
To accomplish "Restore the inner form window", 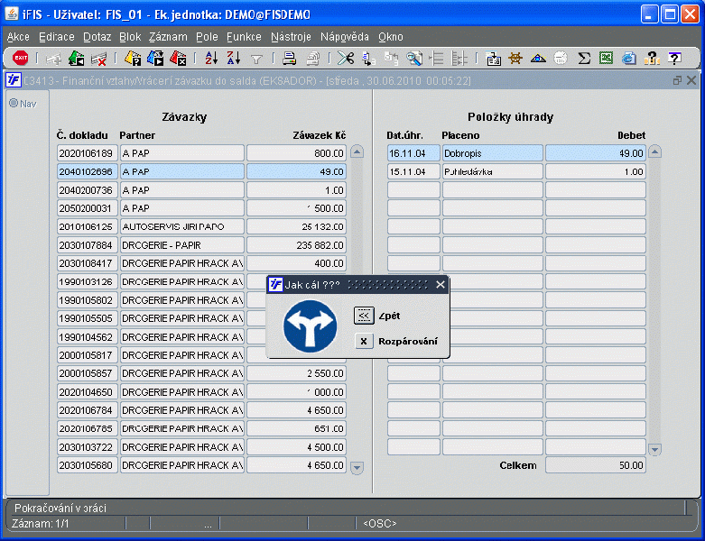I will 677,80.
